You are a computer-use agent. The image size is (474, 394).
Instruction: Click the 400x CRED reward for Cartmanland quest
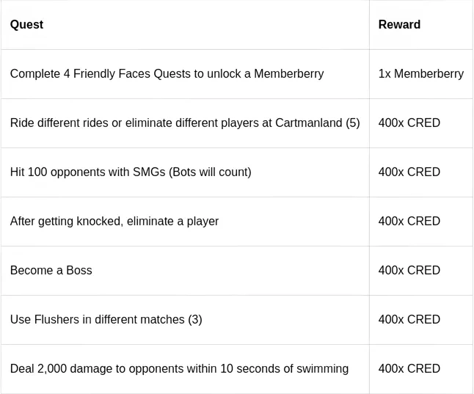(x=409, y=123)
